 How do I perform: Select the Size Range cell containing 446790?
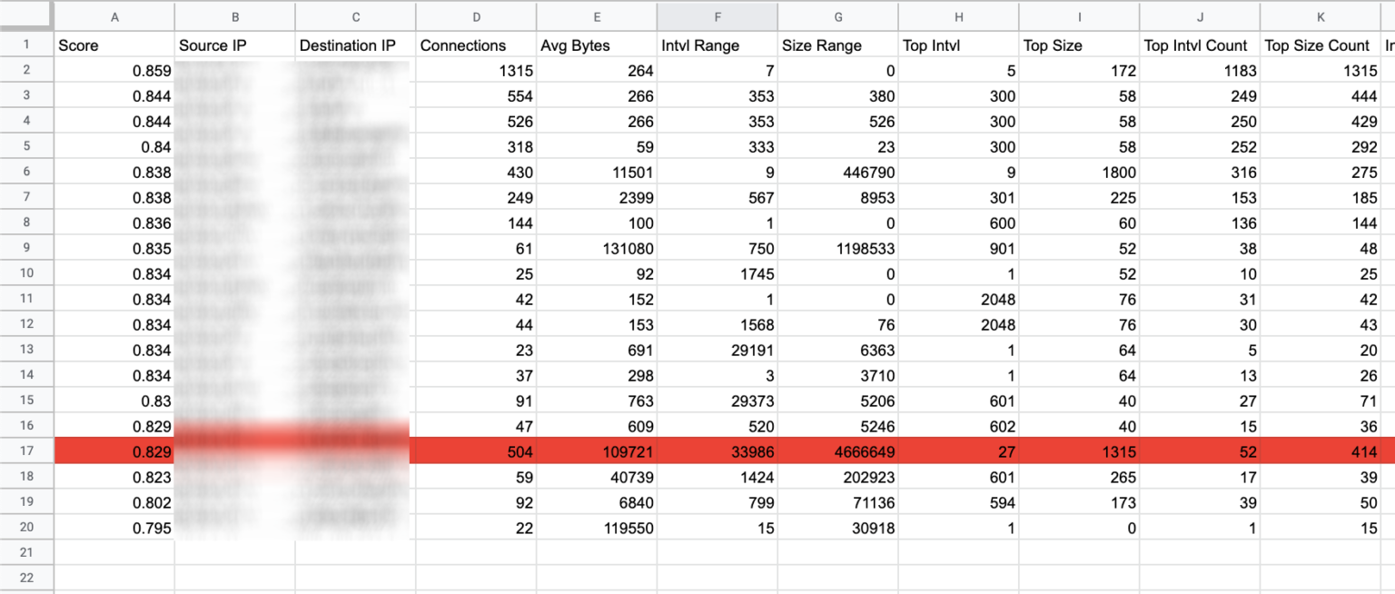point(837,173)
